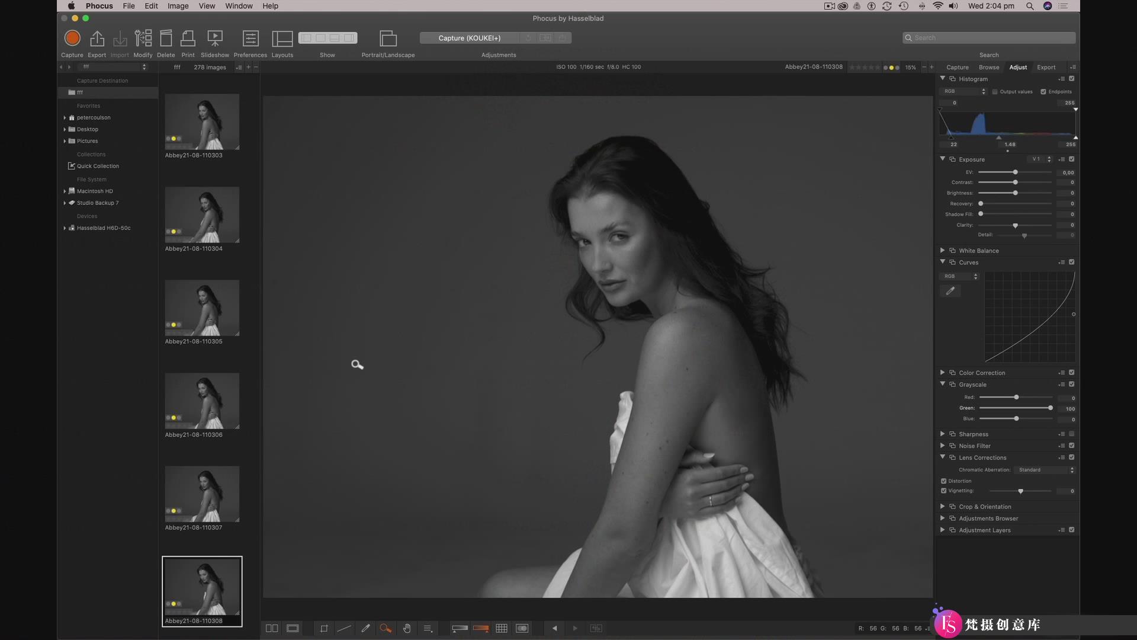Uncheck the Endpoints checkbox
Screen dimensions: 1137x640
[x=1043, y=92]
